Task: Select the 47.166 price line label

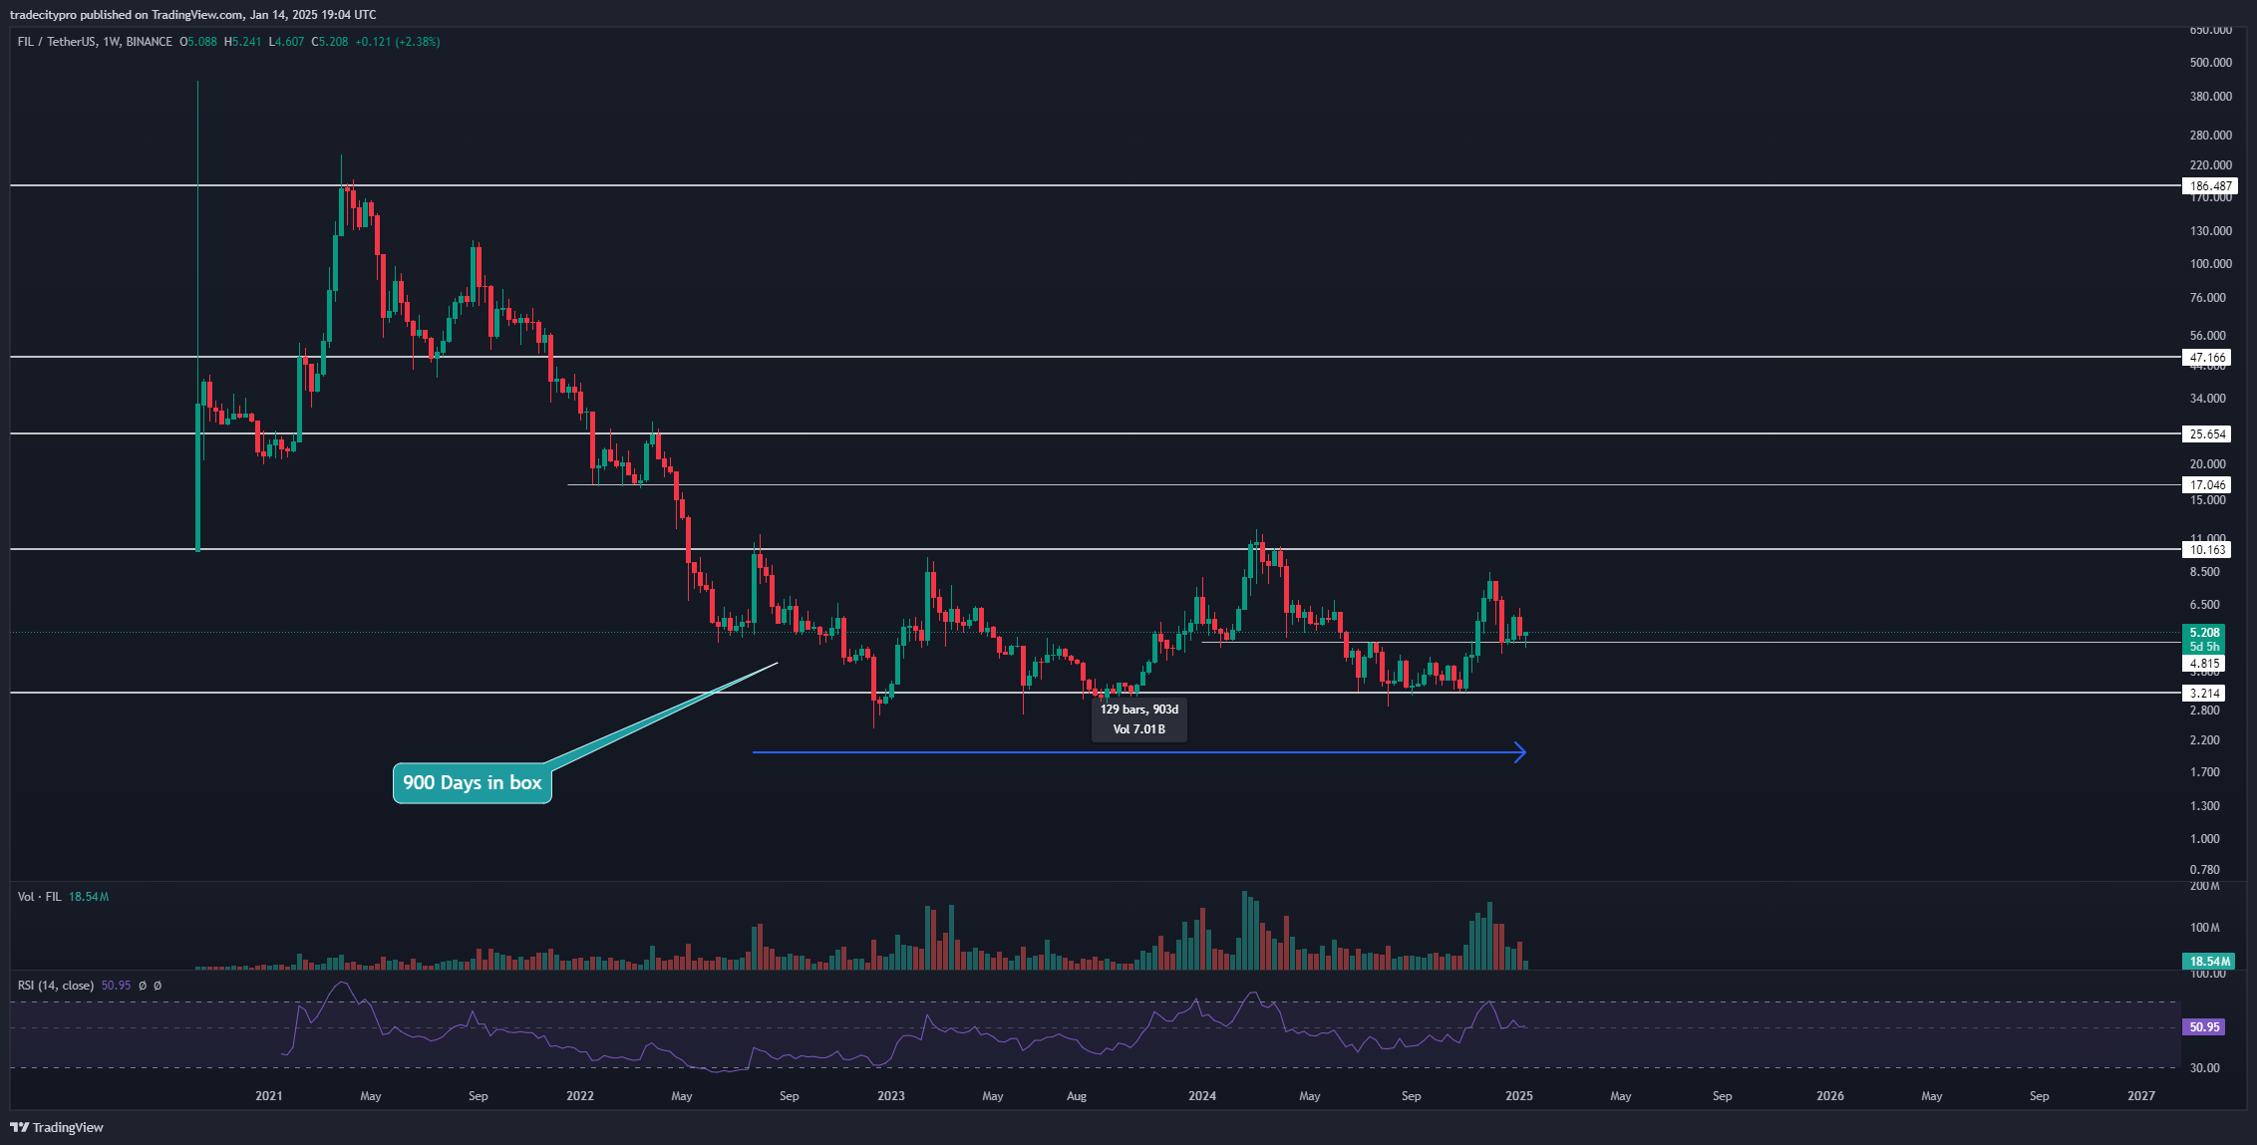Action: tap(2207, 358)
